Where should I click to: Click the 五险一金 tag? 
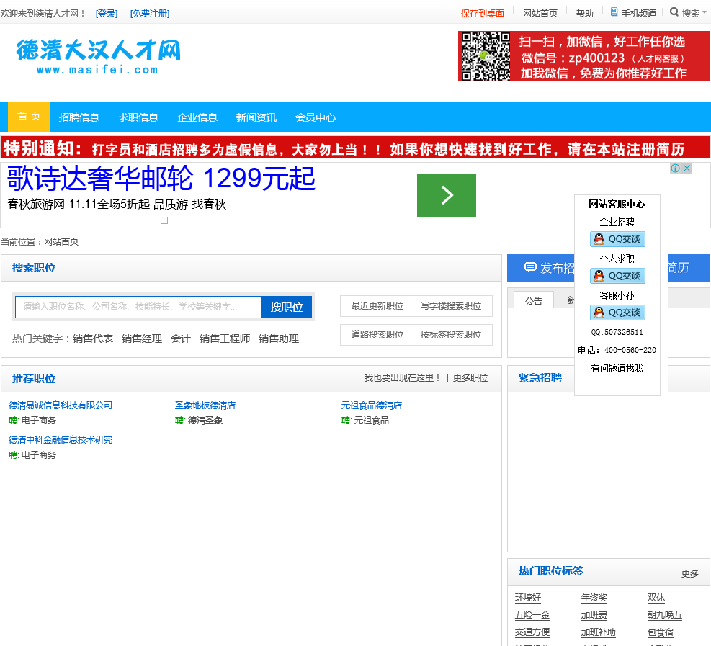(532, 615)
